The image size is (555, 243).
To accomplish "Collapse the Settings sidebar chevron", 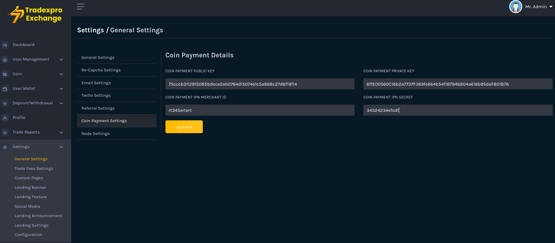I will (61, 147).
